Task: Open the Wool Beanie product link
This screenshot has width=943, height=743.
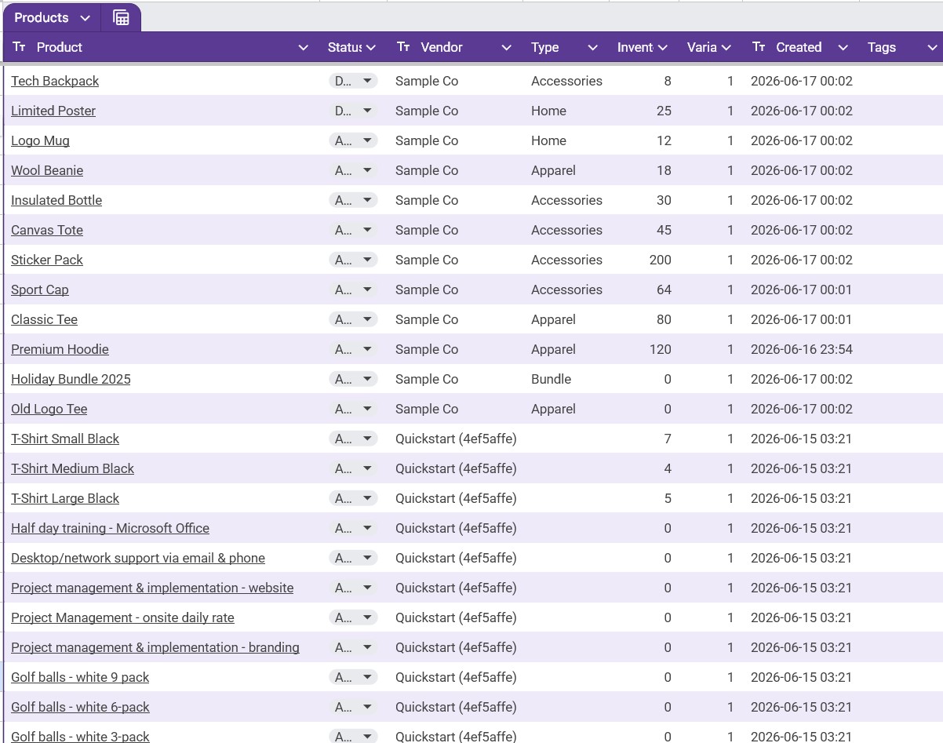Action: (x=47, y=170)
